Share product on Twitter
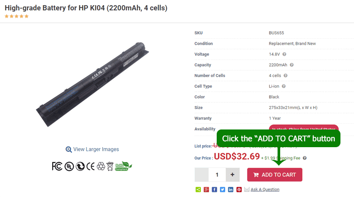The image size is (354, 197). (x=222, y=190)
